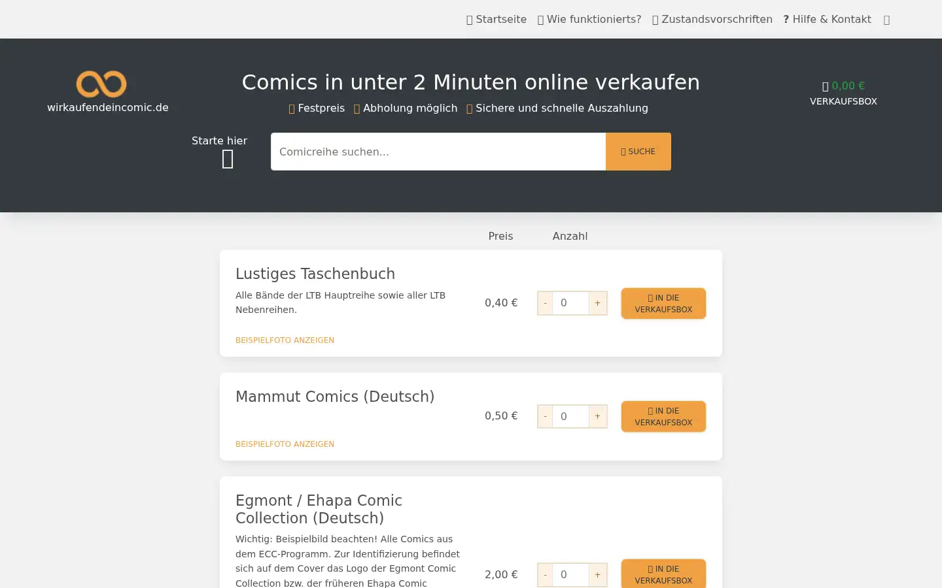The width and height of the screenshot is (942, 588).
Task: Click the 'Preis' column header
Action: click(x=500, y=237)
